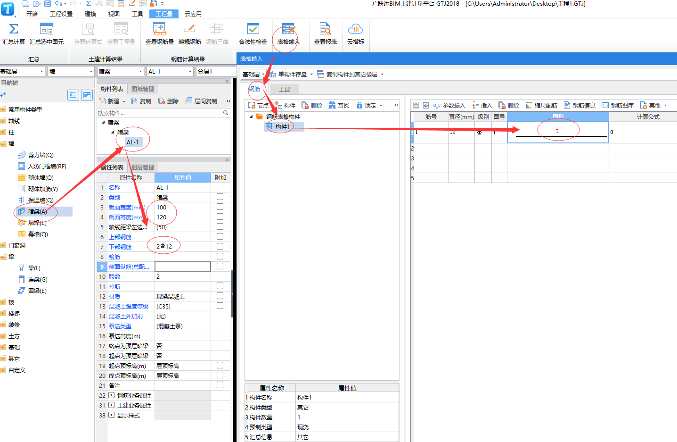Switch to 云应用 ribbon tab

coord(193,14)
